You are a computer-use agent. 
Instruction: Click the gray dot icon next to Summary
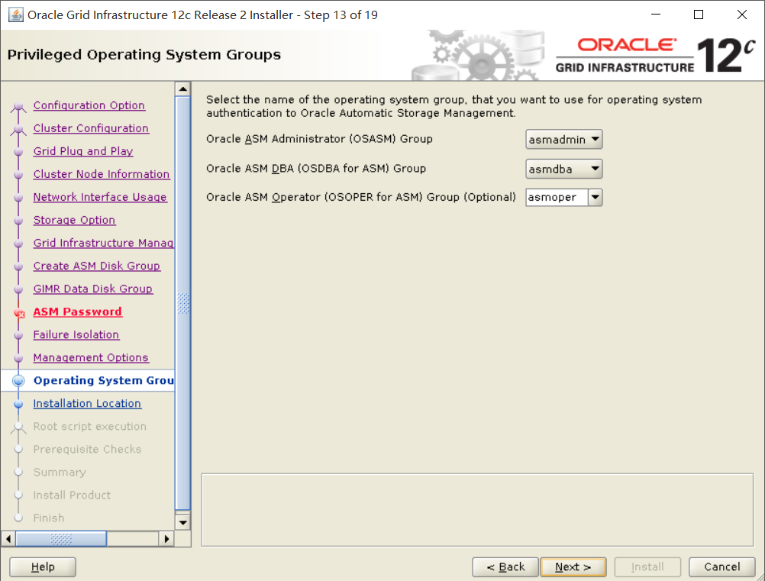coord(20,472)
